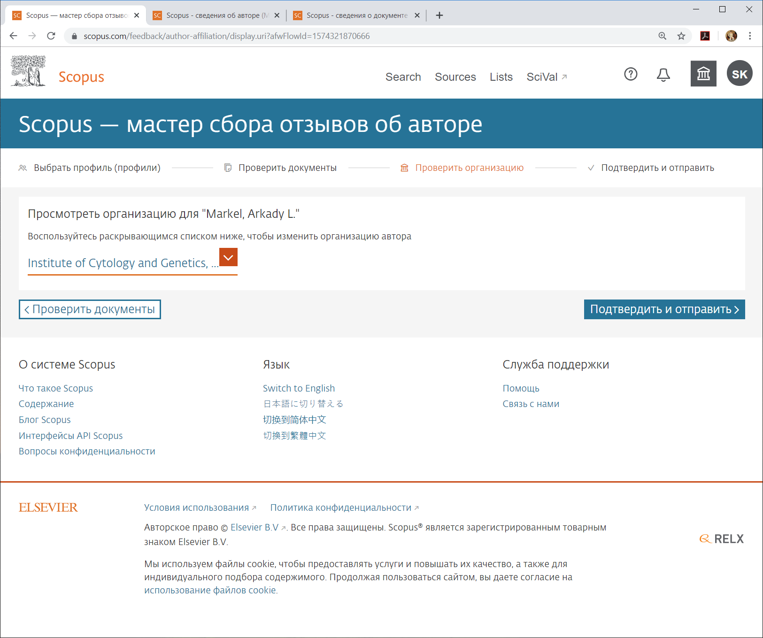
Task: Switch language to Traditional Chinese link
Action: (294, 436)
